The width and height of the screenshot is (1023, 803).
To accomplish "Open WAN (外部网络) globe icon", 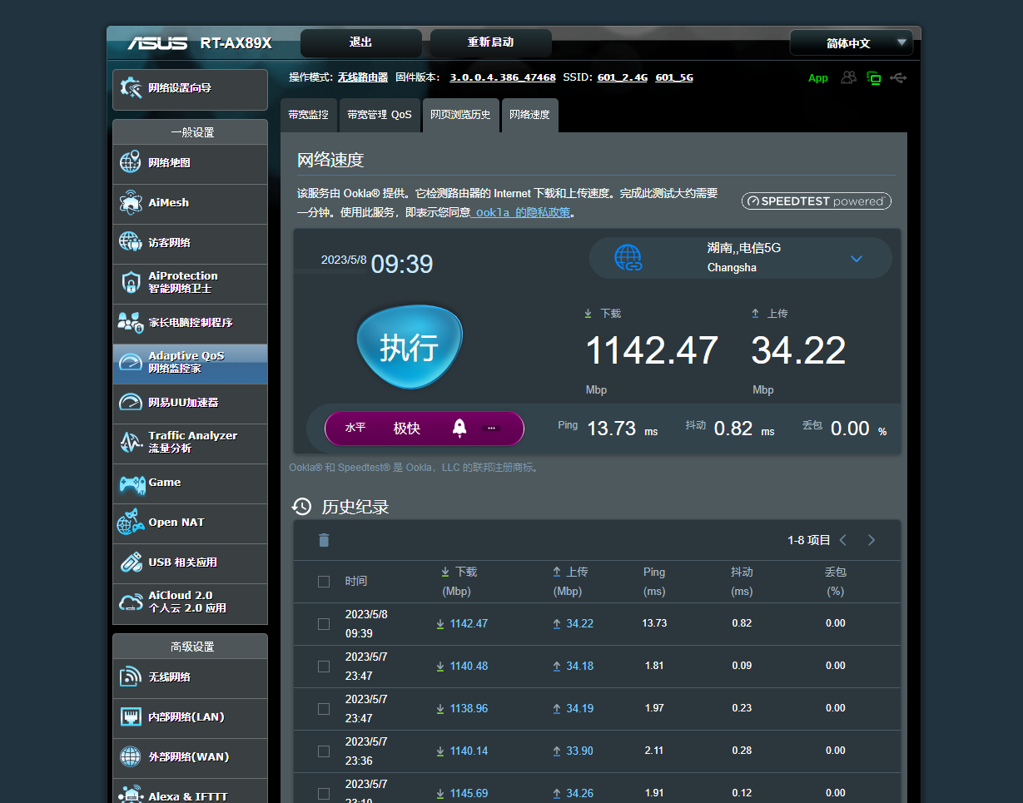I will tap(131, 756).
